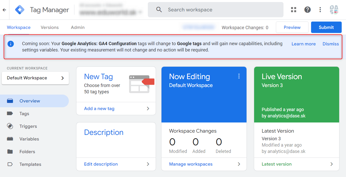
Task: Click the Add a new tag link
Action: coord(99,109)
